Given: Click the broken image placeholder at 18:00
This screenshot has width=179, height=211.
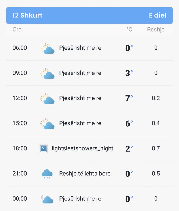Looking at the screenshot, I should [43, 149].
